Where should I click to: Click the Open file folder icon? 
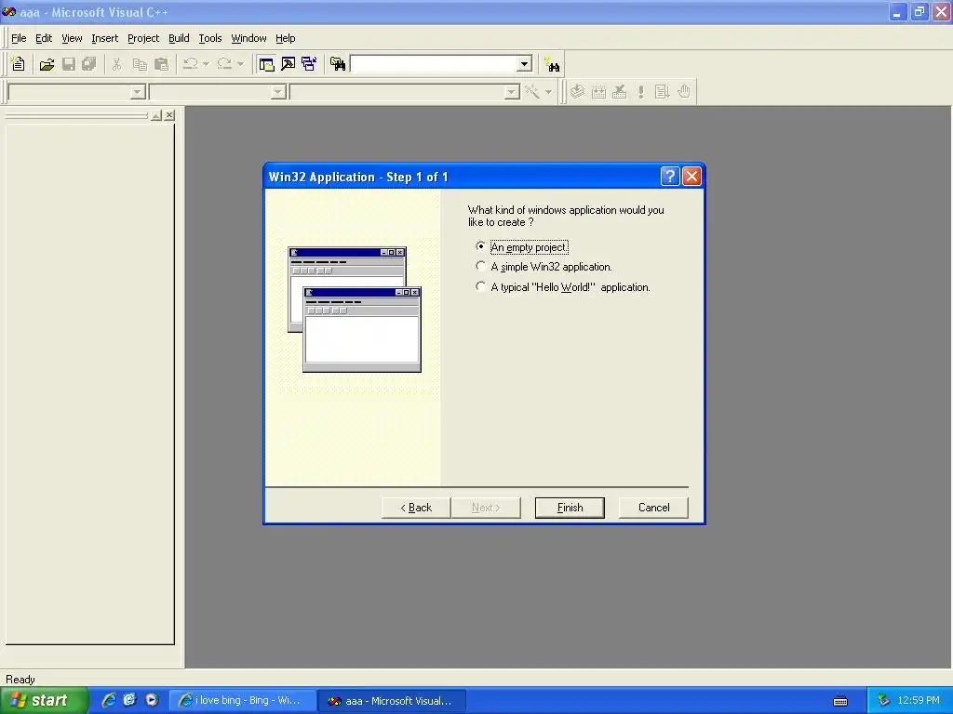(47, 64)
